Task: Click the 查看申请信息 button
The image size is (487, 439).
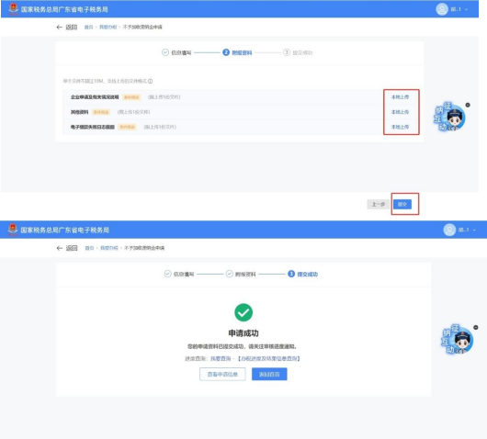Action: (222, 374)
